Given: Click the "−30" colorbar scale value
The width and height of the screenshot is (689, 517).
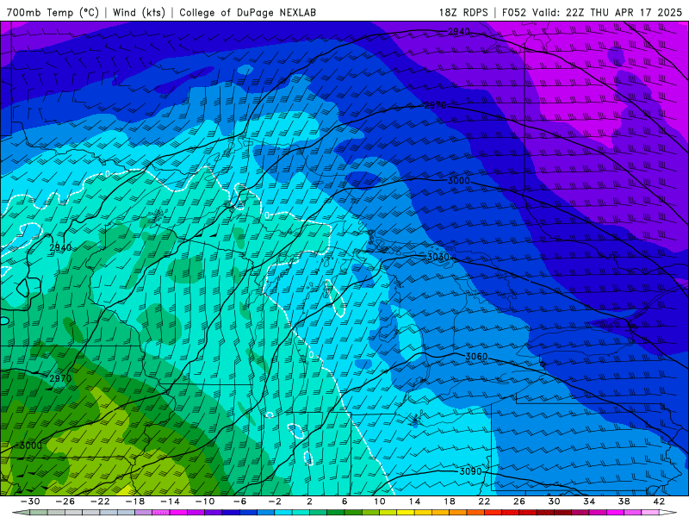Looking at the screenshot, I should pyautogui.click(x=30, y=501).
